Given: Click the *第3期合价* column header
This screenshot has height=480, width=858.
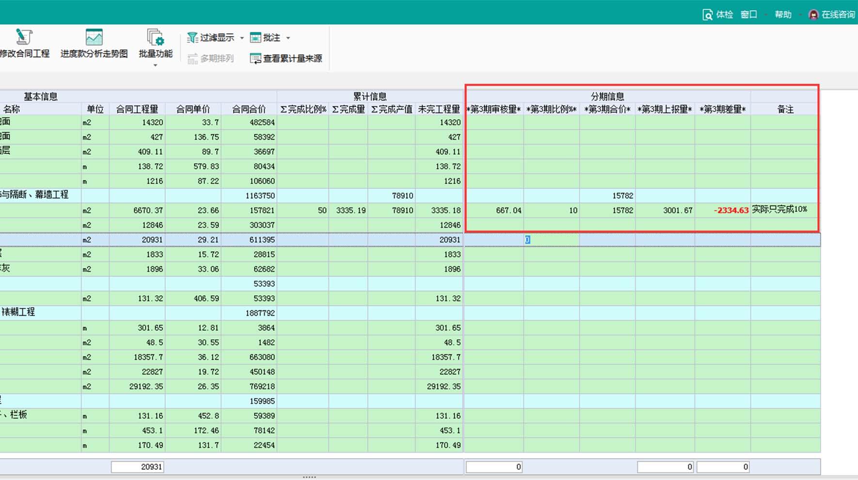Looking at the screenshot, I should 607,109.
